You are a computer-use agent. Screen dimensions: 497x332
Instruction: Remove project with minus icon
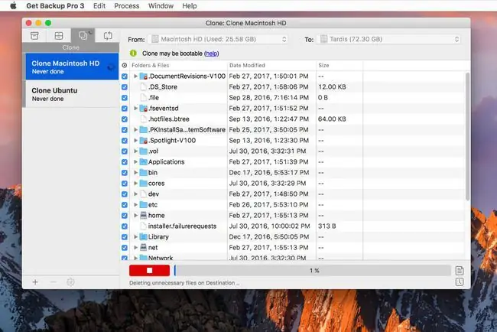(x=53, y=282)
